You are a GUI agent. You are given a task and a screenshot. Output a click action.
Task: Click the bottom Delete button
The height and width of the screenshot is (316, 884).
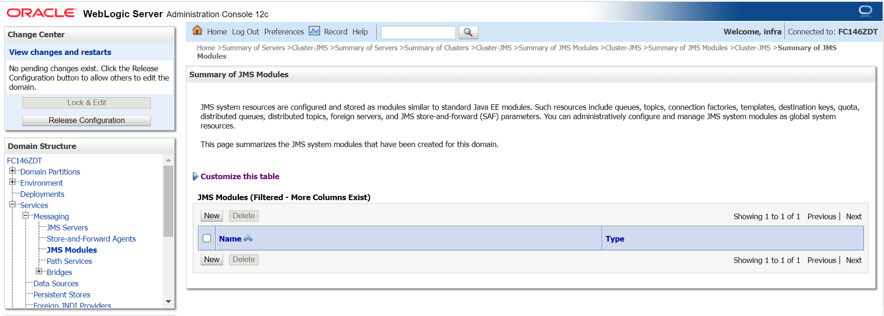pos(244,260)
